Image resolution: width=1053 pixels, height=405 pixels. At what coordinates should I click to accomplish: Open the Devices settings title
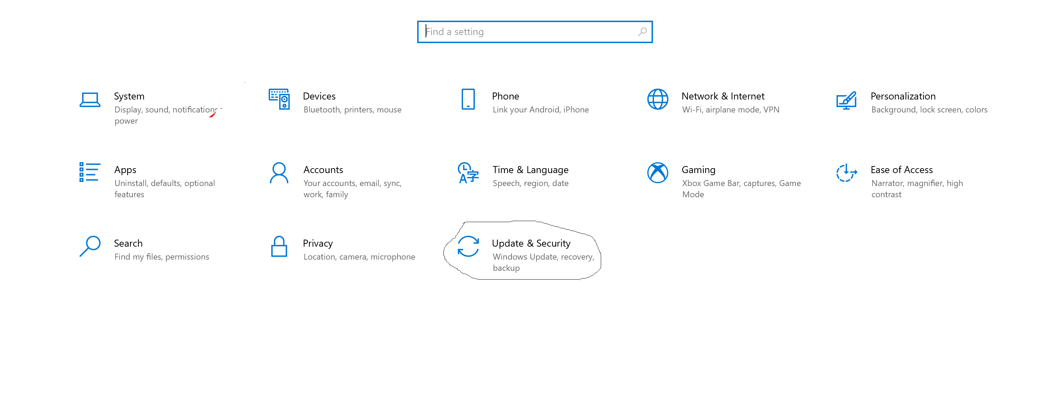coord(319,96)
